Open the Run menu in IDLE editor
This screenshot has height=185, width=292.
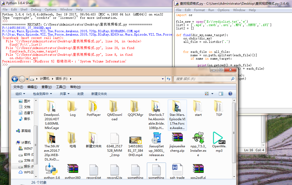pos(211,10)
